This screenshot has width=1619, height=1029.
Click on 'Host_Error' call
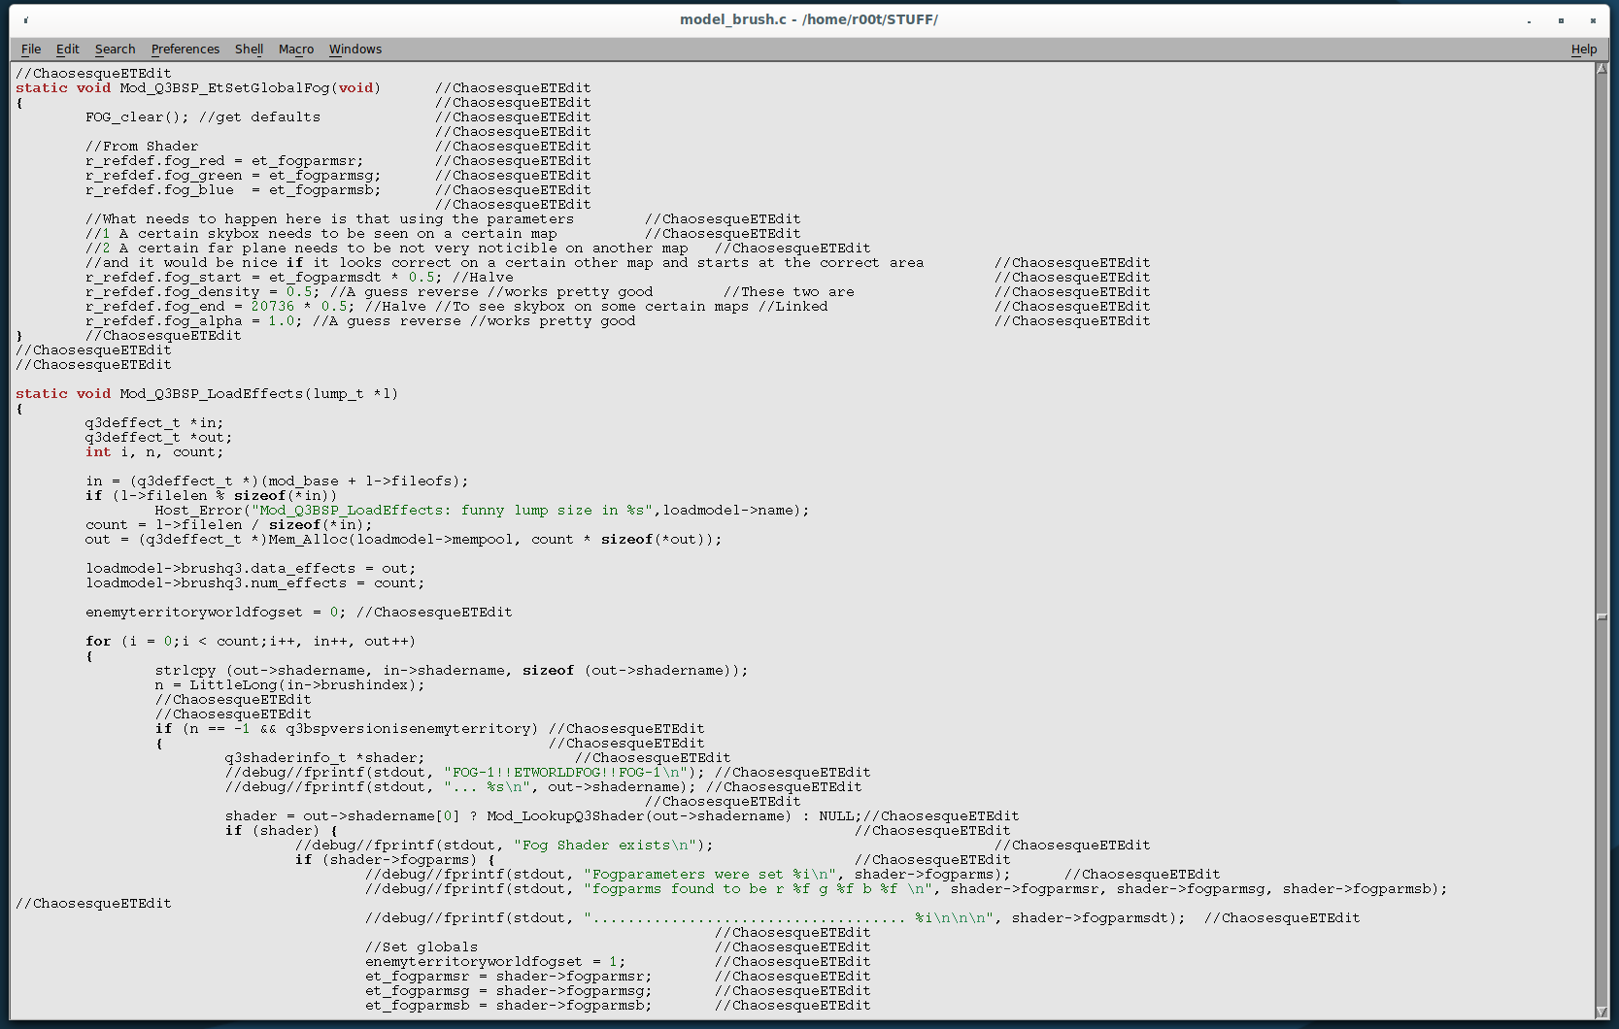198,511
